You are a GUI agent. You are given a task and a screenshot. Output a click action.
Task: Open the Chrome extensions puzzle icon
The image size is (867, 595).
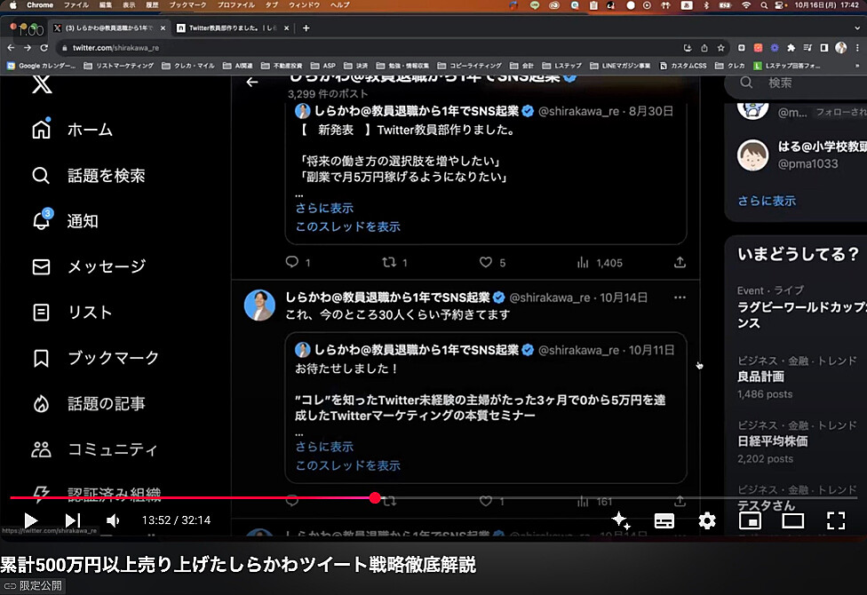[791, 48]
